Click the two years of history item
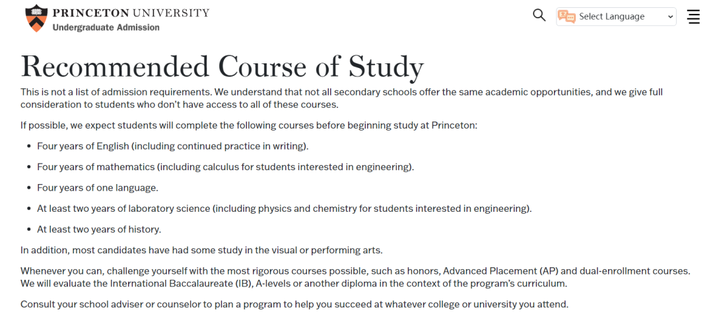713x320 pixels. [x=99, y=229]
